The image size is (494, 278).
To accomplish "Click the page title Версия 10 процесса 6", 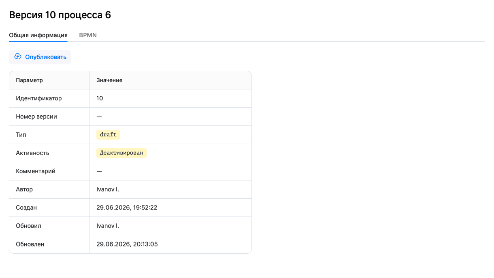I will pos(60,15).
